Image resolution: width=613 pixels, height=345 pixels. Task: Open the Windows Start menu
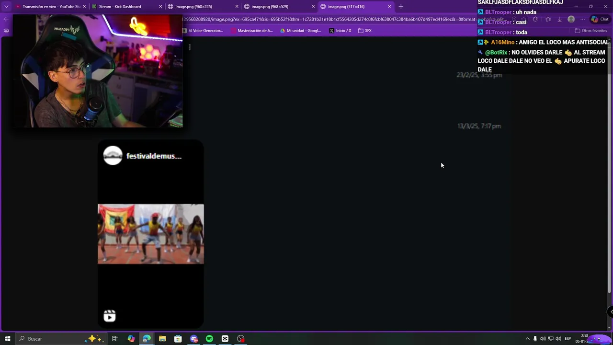tap(7, 339)
